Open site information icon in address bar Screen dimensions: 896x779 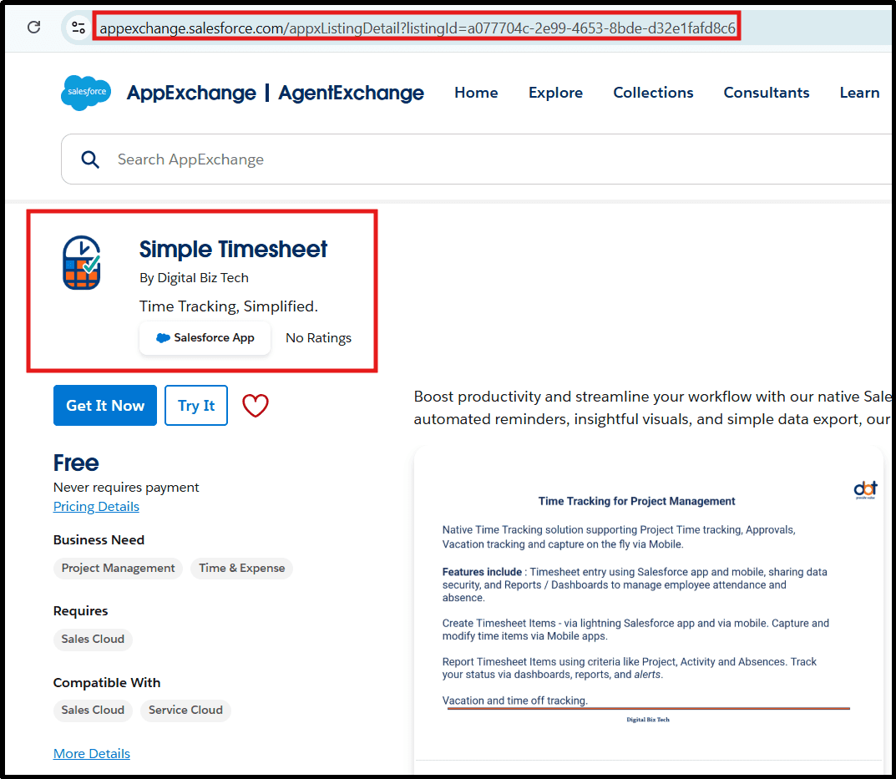point(78,28)
